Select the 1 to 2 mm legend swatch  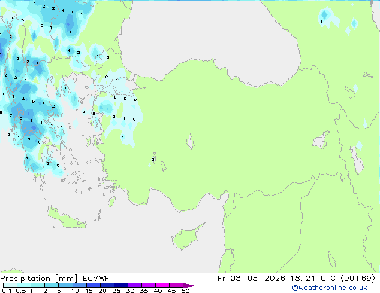(38, 285)
